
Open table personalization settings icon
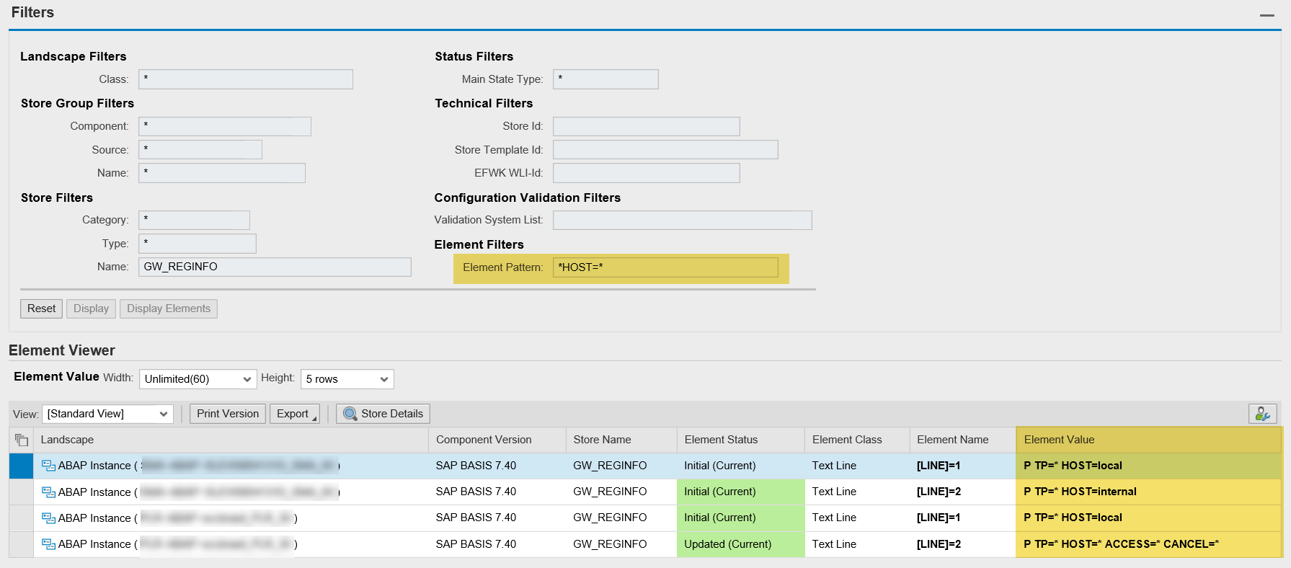(1262, 414)
